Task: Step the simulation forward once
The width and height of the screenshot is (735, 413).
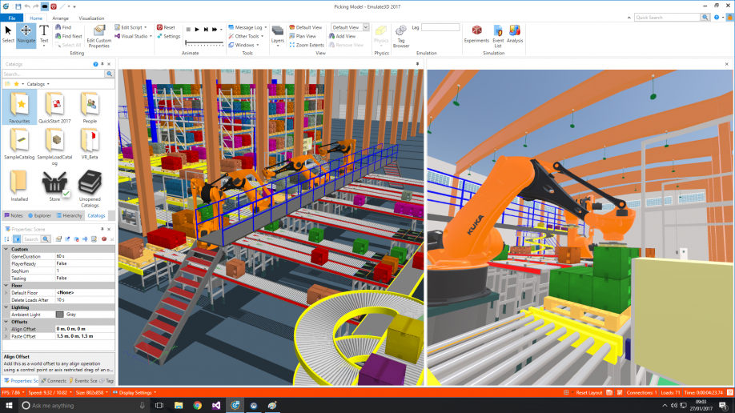Action: coord(206,30)
